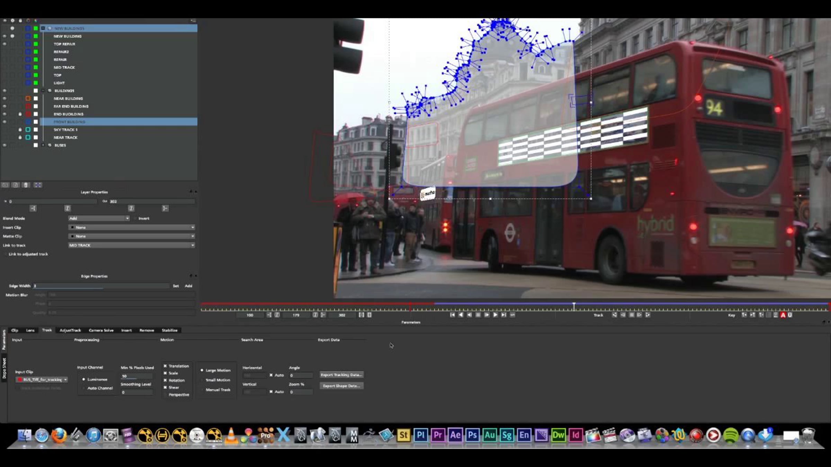This screenshot has height=467, width=831.
Task: Toggle the red Autokey A button
Action: [783, 315]
